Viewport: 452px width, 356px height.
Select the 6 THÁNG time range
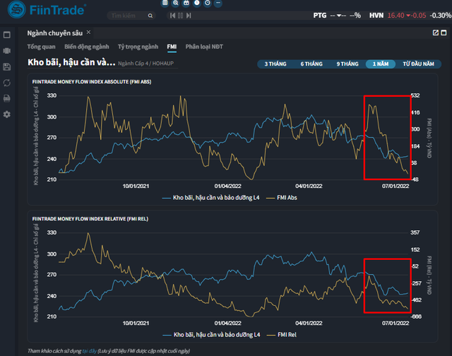tap(311, 64)
